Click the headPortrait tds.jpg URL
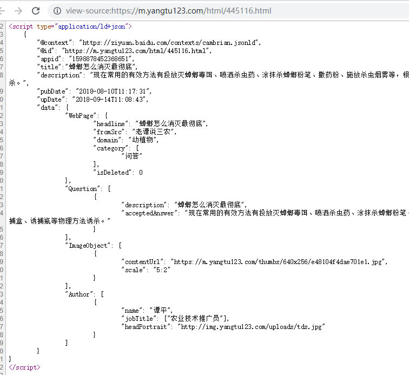This screenshot has width=409, height=375. pyautogui.click(x=252, y=326)
